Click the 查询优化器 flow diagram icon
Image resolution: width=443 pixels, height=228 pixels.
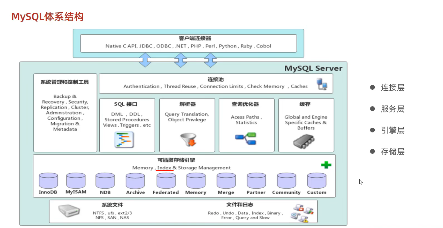click(246, 138)
